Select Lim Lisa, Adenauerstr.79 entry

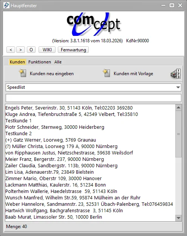[90, 172]
